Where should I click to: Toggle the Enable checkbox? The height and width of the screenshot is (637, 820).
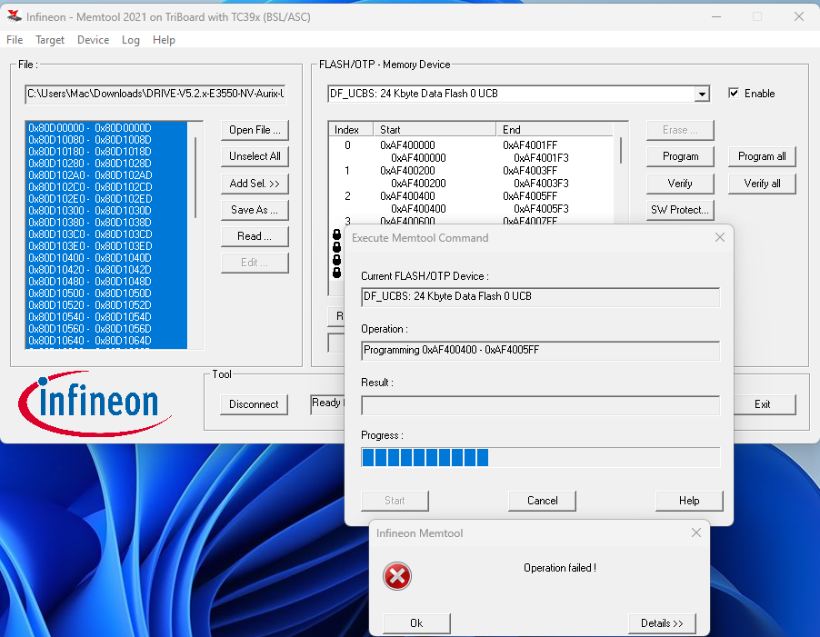(734, 93)
